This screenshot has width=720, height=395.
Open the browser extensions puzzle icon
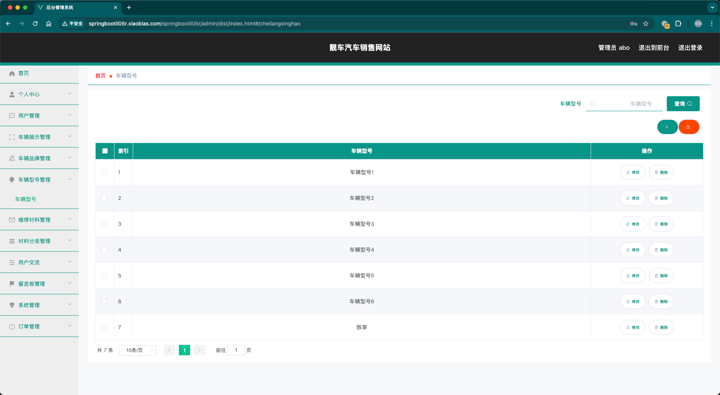(x=678, y=24)
